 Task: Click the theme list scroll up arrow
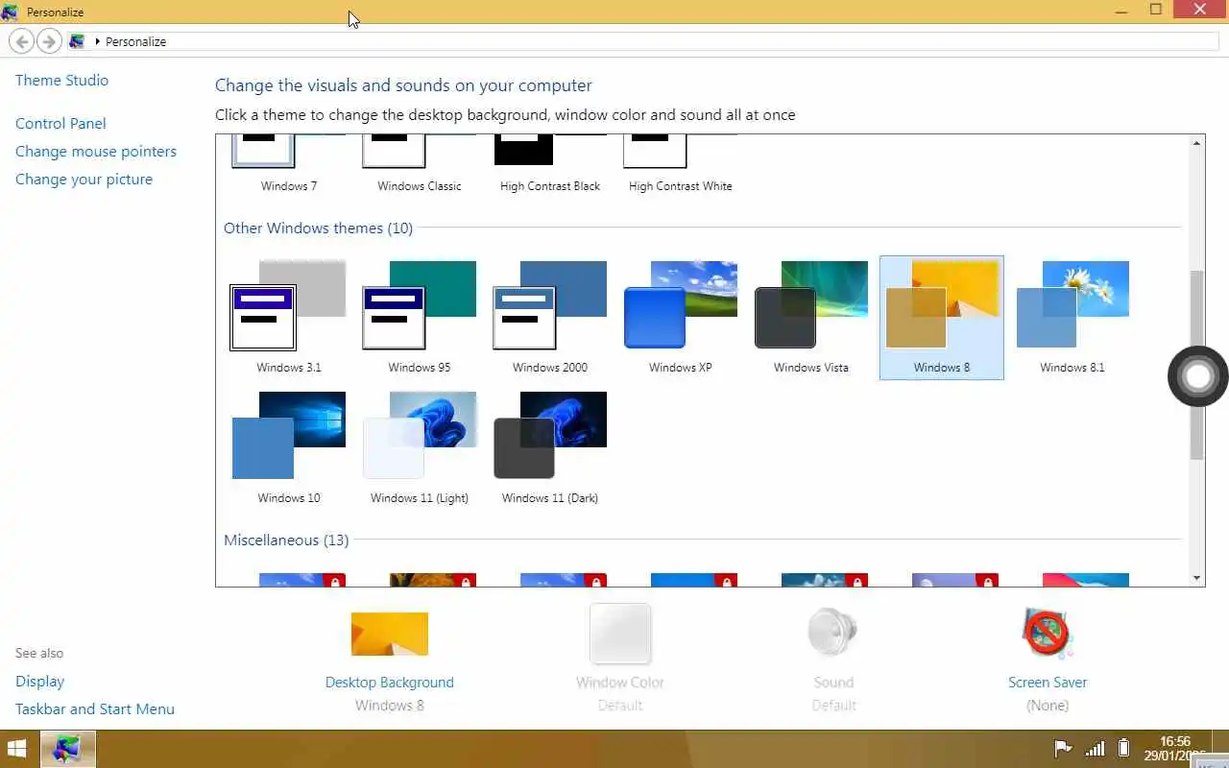tap(1196, 143)
